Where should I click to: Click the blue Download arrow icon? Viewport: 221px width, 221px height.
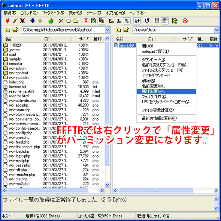(33, 21)
